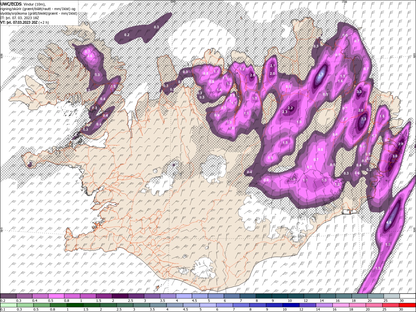
Task: Click the 'VT: þri. 07.03.2023 20Z' valid time
Action: coord(19,22)
